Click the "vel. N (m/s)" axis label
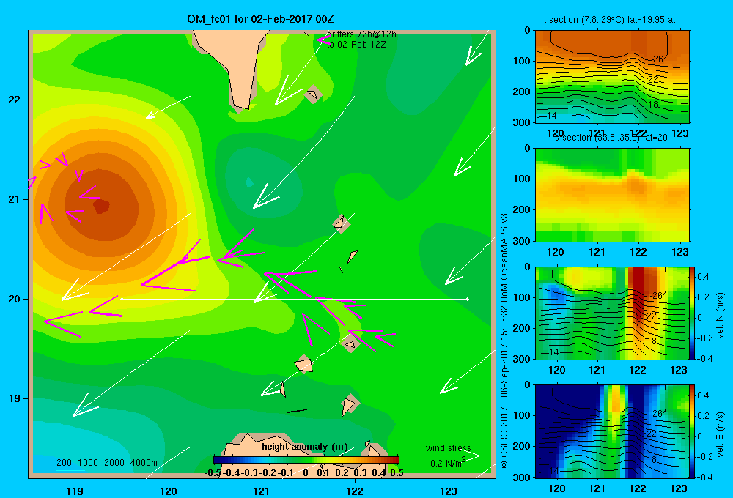 [x=721, y=316]
